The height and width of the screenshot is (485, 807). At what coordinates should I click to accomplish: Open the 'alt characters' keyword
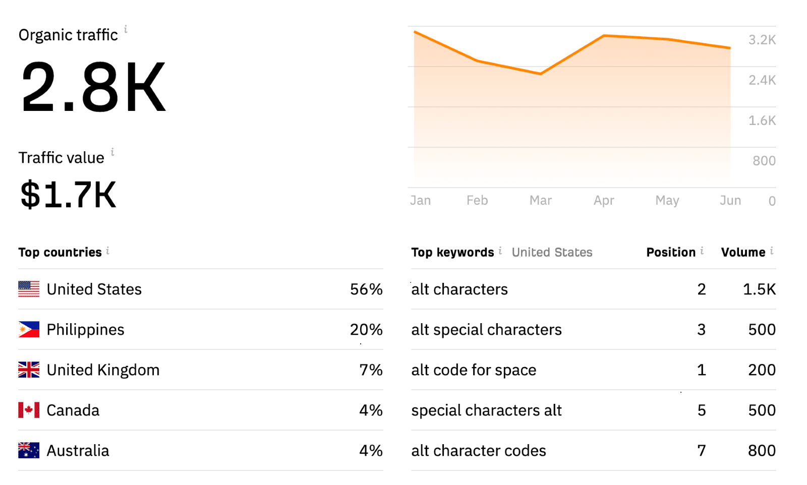click(x=459, y=289)
